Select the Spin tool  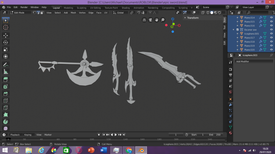(x=5, y=122)
